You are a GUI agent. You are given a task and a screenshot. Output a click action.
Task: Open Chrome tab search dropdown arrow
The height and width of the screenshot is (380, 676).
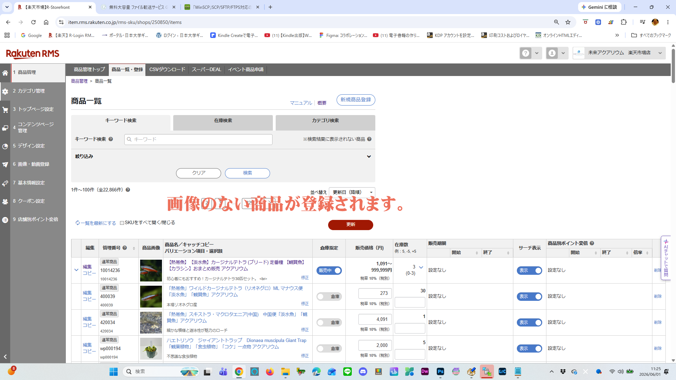[7, 7]
